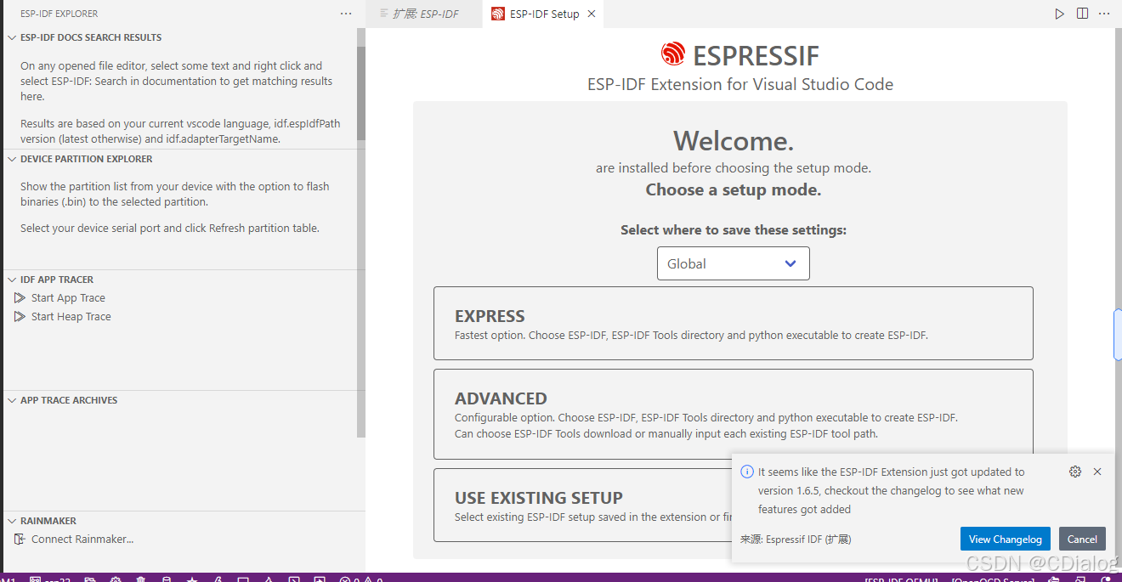
Task: Switch to the 扩展: ESP-IDF tab
Action: coord(425,14)
